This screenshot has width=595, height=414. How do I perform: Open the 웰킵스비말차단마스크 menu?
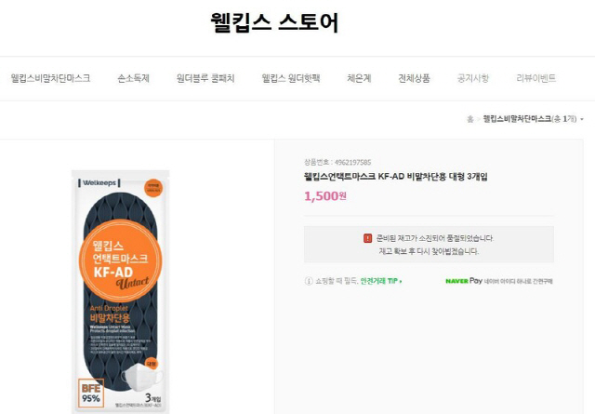click(50, 78)
